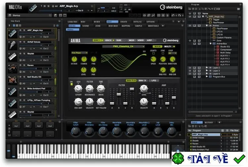The height and width of the screenshot is (167, 248).
Task: Click the 8o8 Studio Kit drum icon
Action: (x=13, y=80)
